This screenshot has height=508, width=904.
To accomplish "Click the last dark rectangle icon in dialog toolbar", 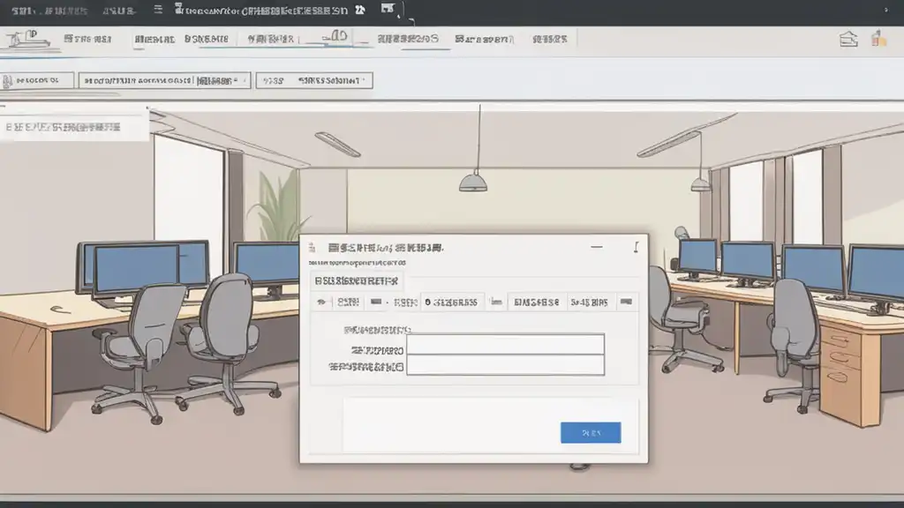I will click(x=626, y=302).
